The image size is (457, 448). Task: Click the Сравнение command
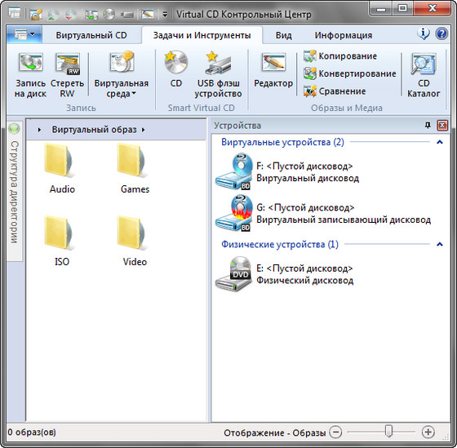(x=335, y=91)
